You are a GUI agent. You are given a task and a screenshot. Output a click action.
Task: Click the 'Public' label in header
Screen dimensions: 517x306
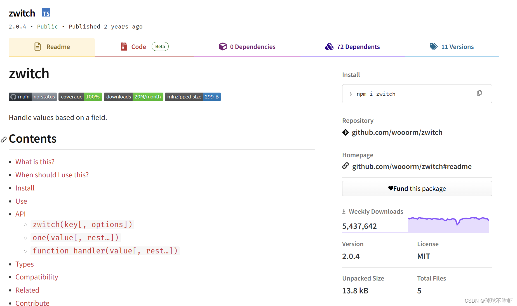[x=47, y=27]
